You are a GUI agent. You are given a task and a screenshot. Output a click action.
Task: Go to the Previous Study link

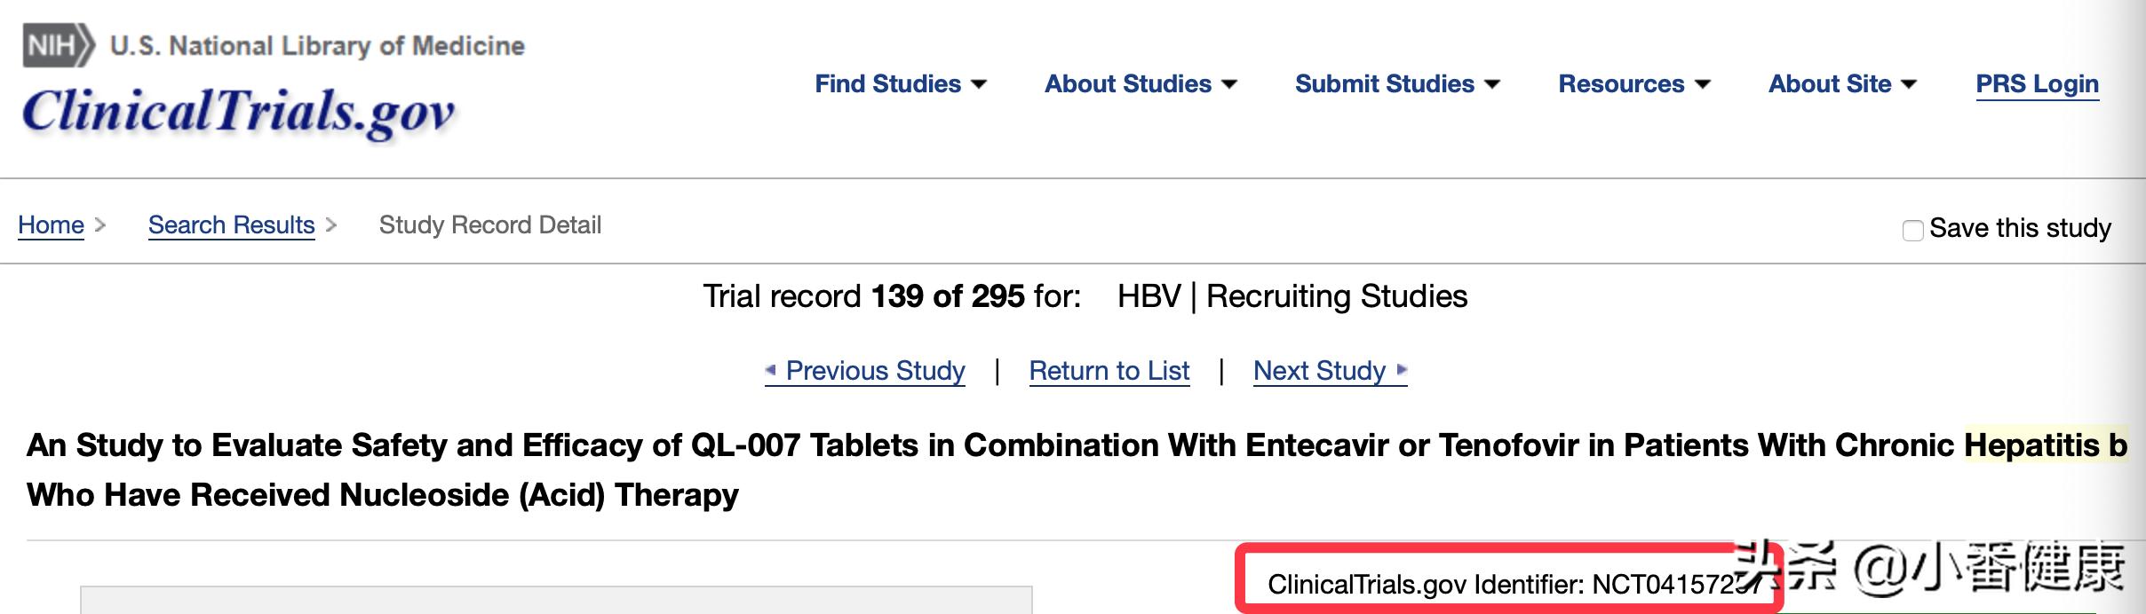point(875,371)
